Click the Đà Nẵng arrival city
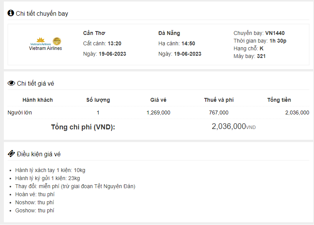 pos(169,33)
